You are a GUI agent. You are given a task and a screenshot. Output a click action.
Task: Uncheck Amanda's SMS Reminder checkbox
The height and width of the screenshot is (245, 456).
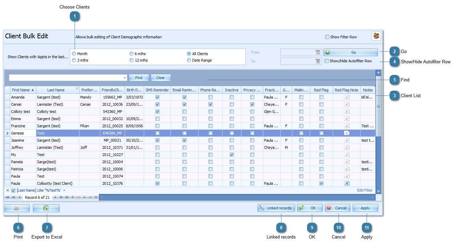[157, 97]
